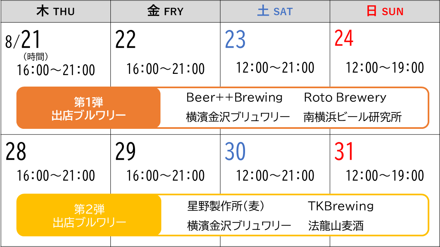This screenshot has width=440, height=247.
Task: Click the 金 FRY column header
Action: click(165, 11)
